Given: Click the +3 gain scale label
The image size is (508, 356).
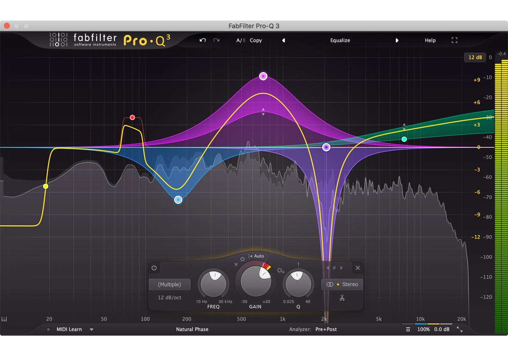Looking at the screenshot, I should (476, 125).
